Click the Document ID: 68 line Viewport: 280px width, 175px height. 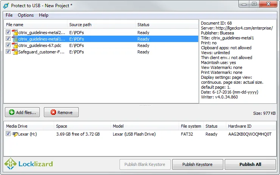coord(216,23)
